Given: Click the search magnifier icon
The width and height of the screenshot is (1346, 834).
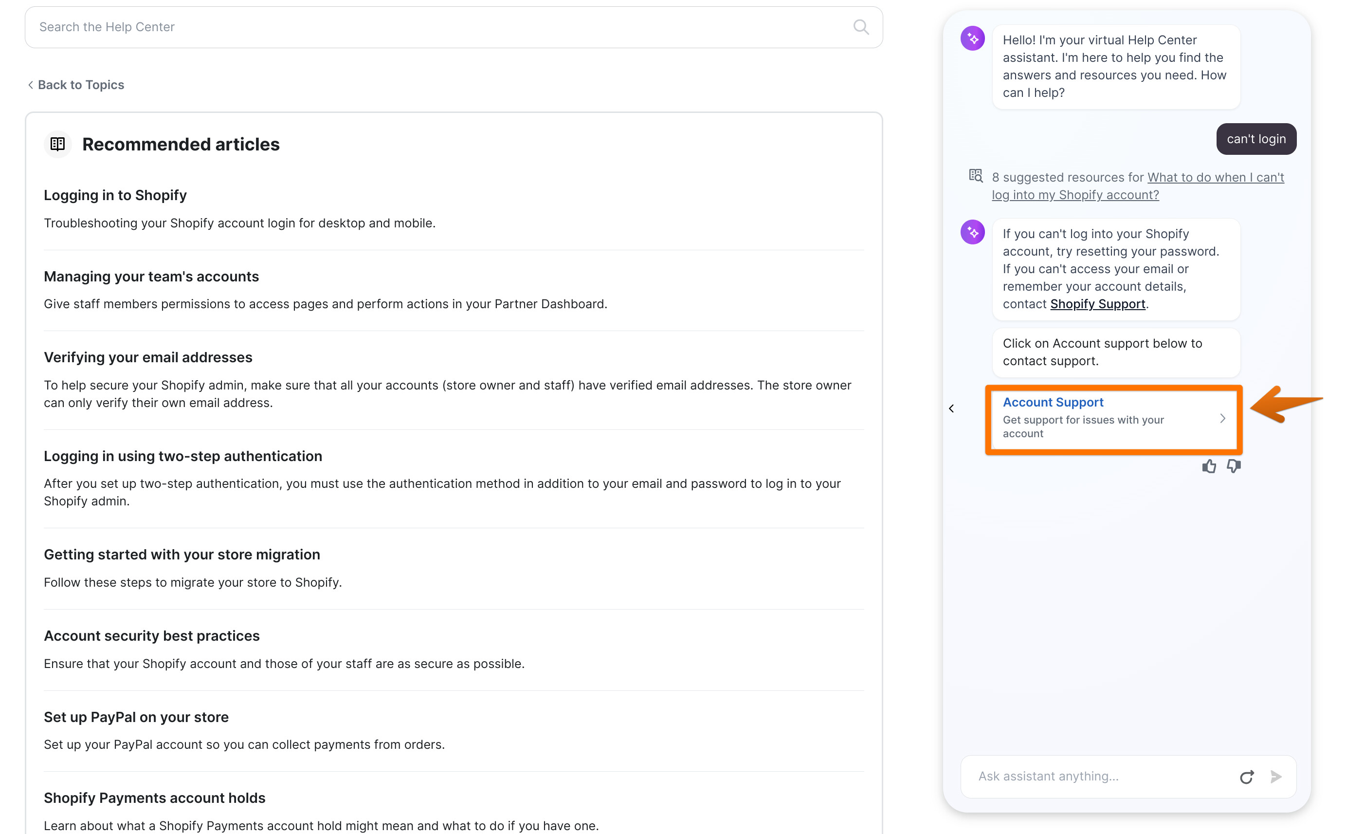Looking at the screenshot, I should 861,27.
